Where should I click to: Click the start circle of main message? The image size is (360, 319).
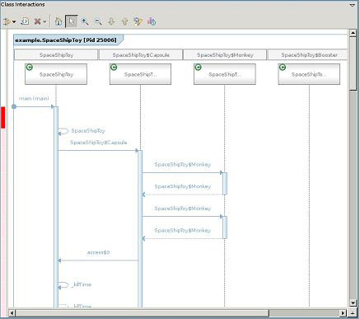point(14,106)
